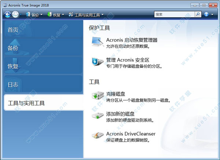This screenshot has height=160, width=220.
Task: Click the 工具 section heading
Action: click(94, 82)
